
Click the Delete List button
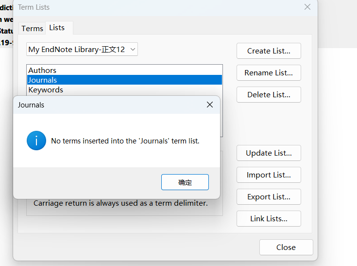coord(269,95)
